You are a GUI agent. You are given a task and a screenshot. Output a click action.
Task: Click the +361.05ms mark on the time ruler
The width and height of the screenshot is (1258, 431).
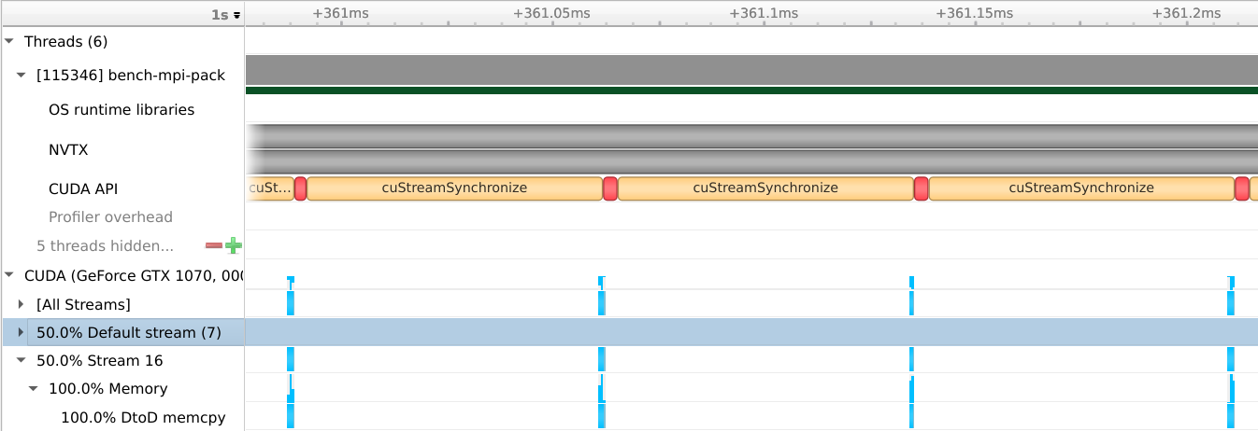tap(551, 13)
